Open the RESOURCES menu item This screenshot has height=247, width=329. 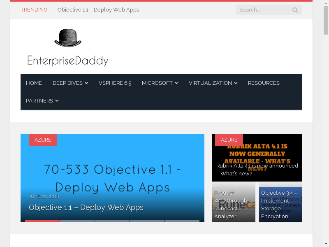pyautogui.click(x=264, y=83)
